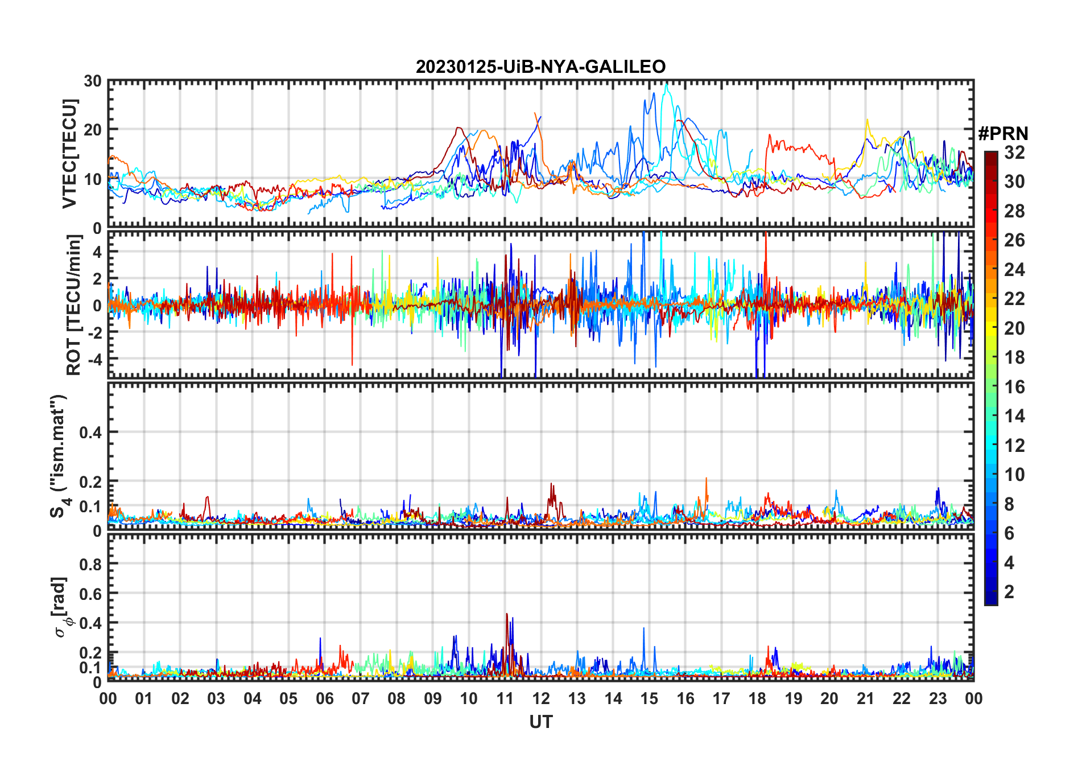Image resolution: width=1082 pixels, height=757 pixels.
Task: Click colorbar tick label 32
Action: (x=1014, y=153)
